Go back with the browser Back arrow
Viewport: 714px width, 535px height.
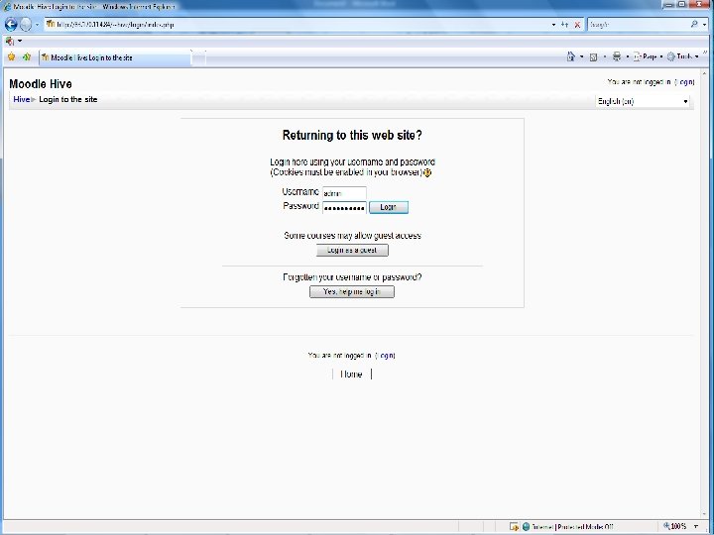point(11,24)
